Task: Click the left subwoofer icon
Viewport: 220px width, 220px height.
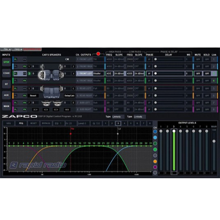Action: [x=46, y=103]
